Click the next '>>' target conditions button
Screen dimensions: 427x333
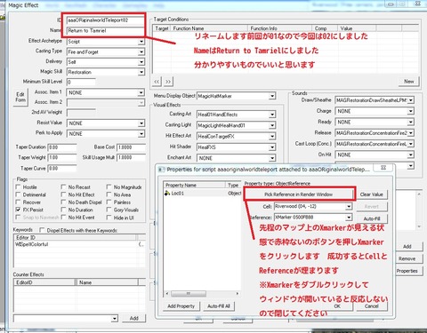pyautogui.click(x=168, y=82)
